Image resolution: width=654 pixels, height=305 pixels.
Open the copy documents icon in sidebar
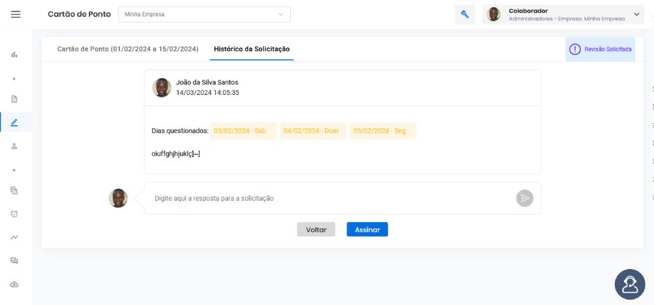14,190
